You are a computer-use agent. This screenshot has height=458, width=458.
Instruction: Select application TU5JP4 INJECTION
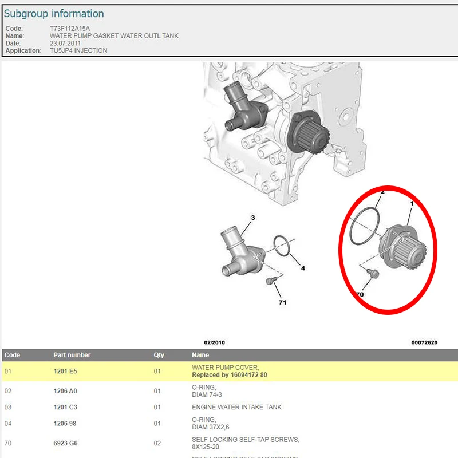78,50
